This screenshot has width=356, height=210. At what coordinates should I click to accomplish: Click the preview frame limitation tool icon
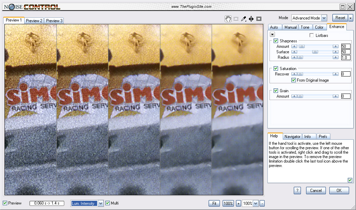pos(259,19)
